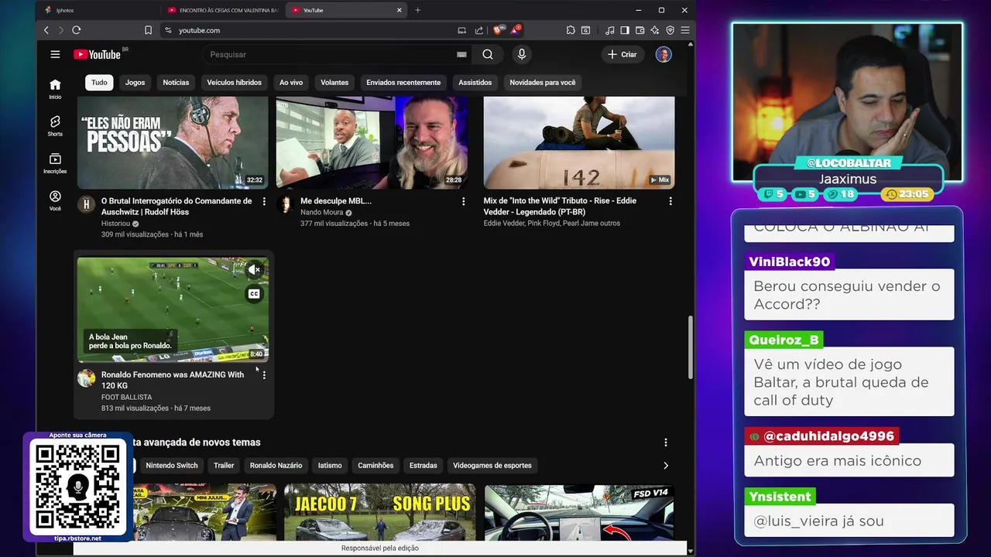Select the Iatismo topic chip
Image resolution: width=991 pixels, height=557 pixels.
click(x=330, y=466)
